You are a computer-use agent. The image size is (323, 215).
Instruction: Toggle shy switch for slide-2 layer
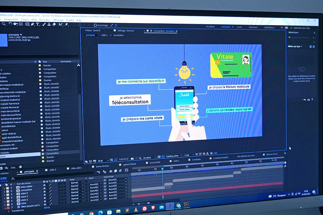45,192
